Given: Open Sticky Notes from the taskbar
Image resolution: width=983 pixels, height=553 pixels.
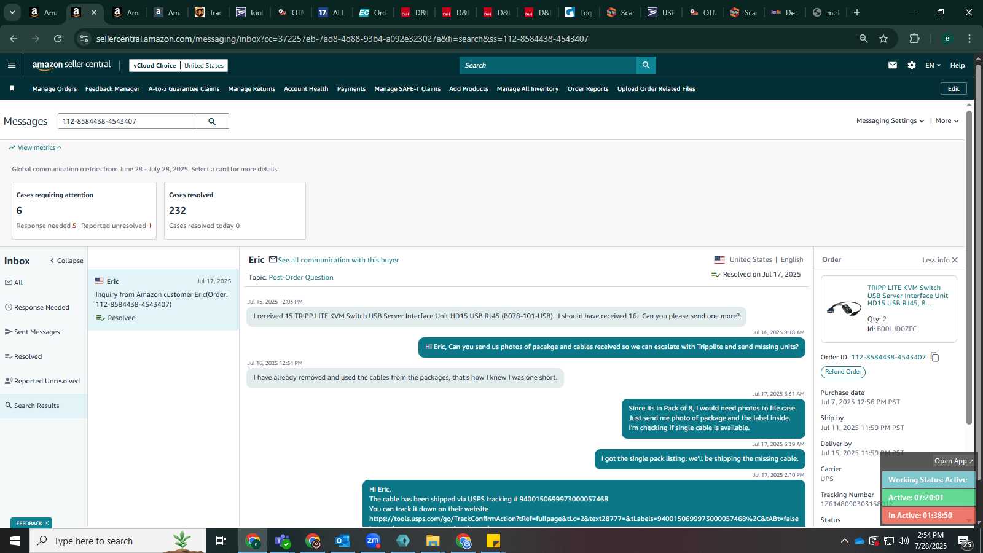Looking at the screenshot, I should (x=493, y=541).
